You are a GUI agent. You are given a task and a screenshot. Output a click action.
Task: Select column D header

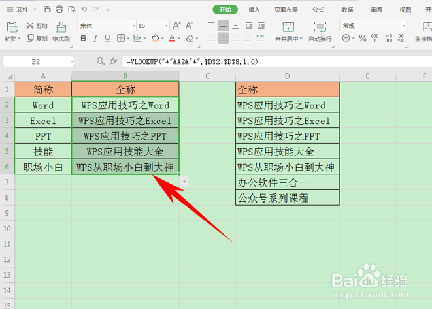click(288, 76)
